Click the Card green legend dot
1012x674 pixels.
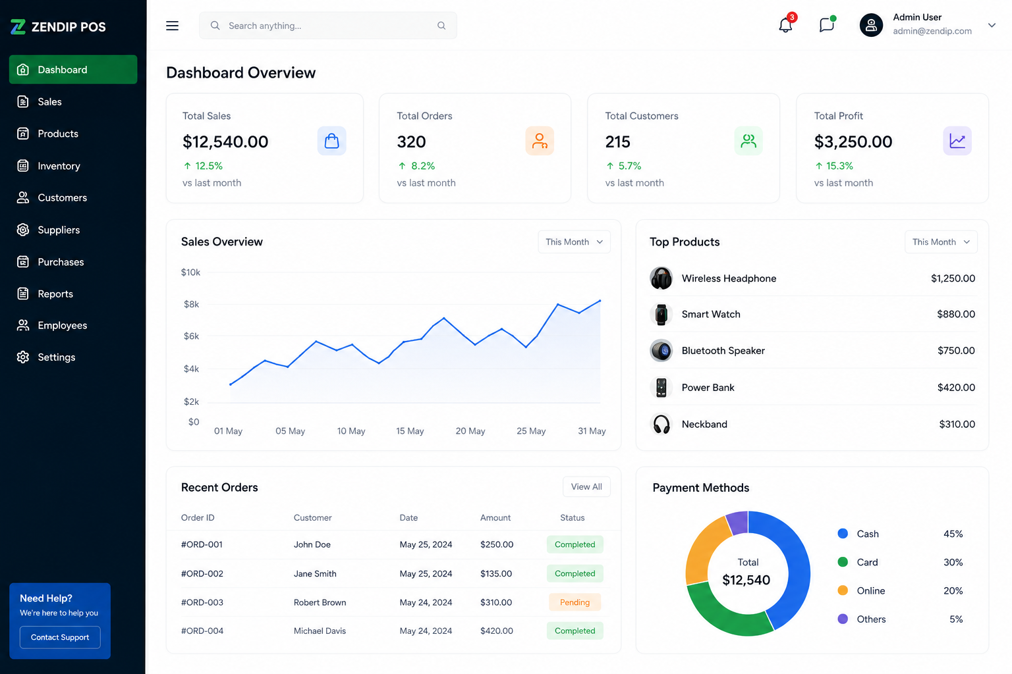tap(843, 561)
